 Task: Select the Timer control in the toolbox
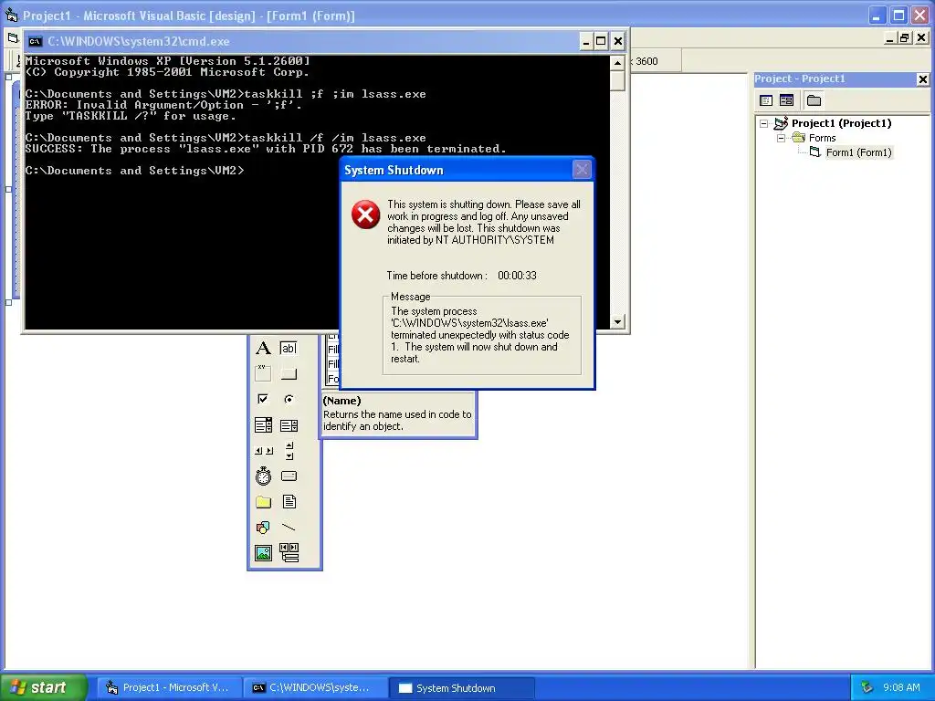(263, 476)
